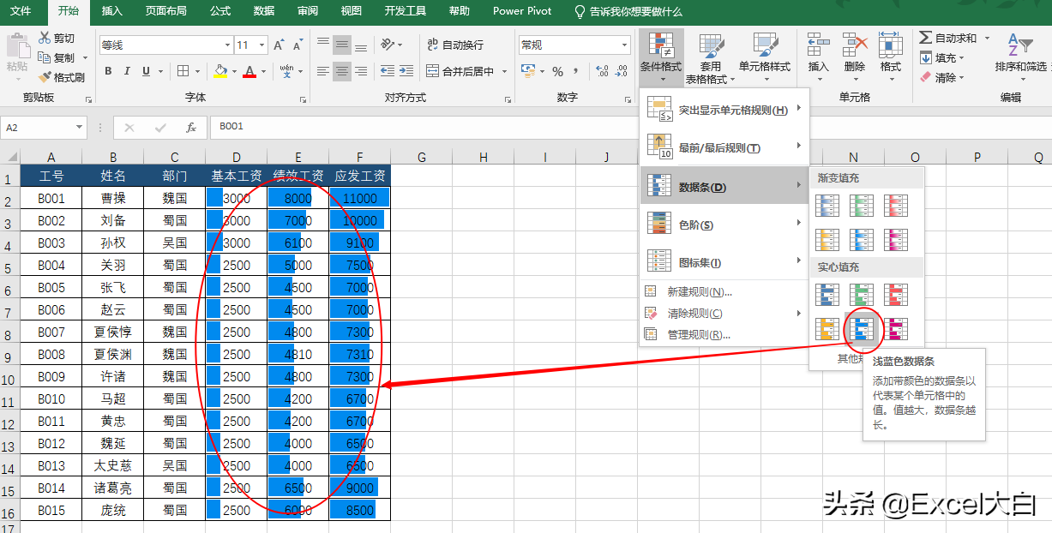Choose 新建规则 menu entry
The image size is (1052, 533).
[725, 291]
